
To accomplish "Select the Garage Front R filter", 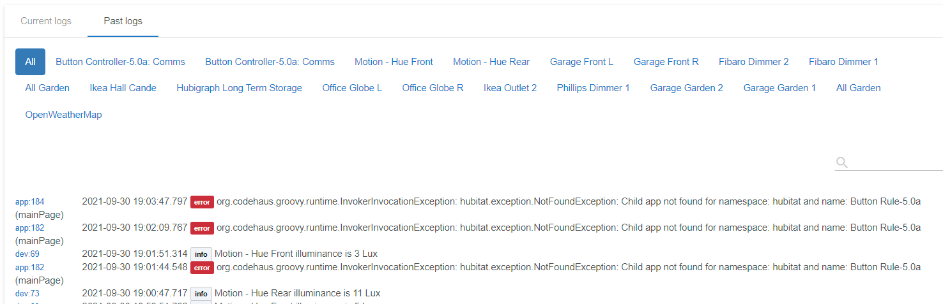I will click(666, 62).
